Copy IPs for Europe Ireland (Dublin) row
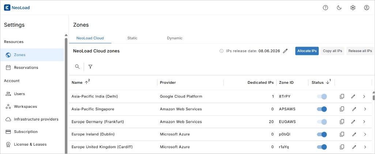The height and width of the screenshot is (154, 375). click(342, 134)
